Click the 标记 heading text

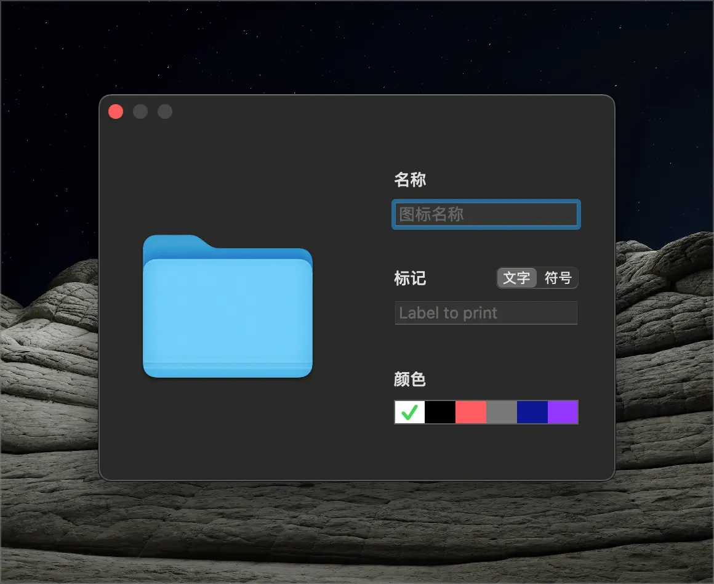410,278
